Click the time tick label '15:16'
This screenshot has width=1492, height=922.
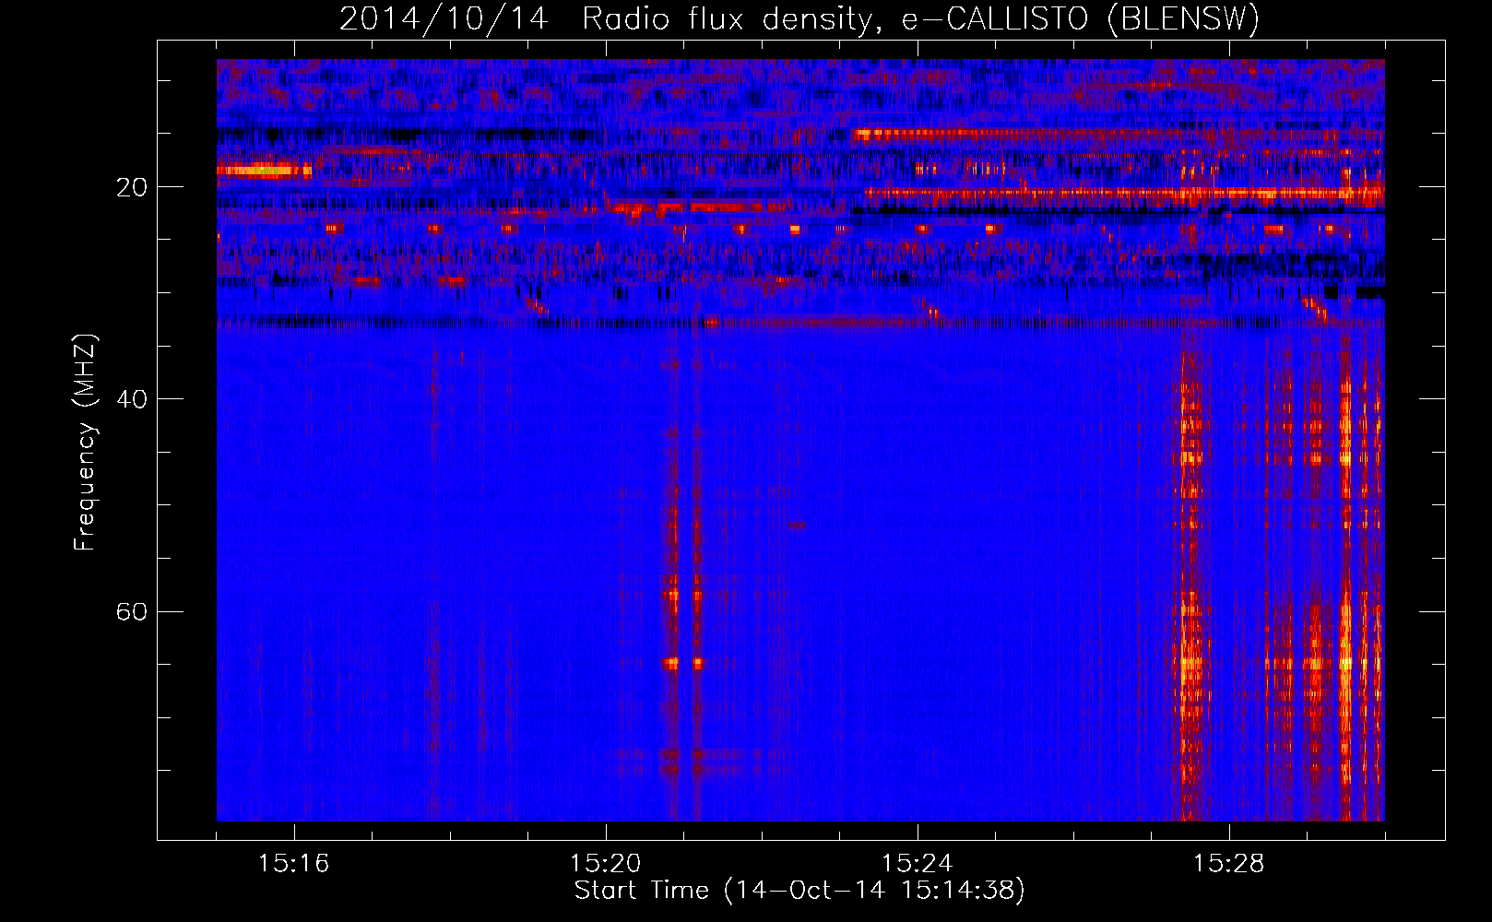[293, 864]
